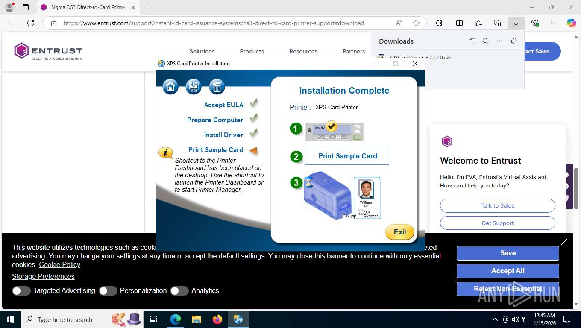
Task: Open the Partners menu
Action: click(354, 51)
